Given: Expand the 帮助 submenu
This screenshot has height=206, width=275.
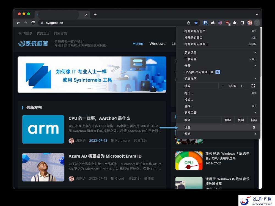Looking at the screenshot, I should (x=218, y=134).
